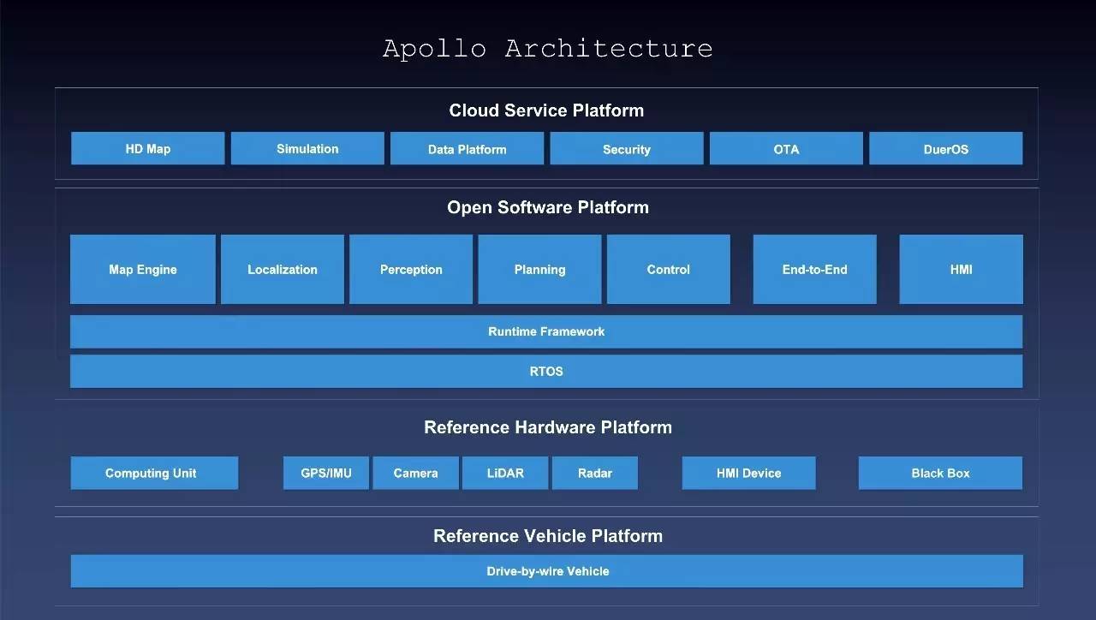Image resolution: width=1096 pixels, height=620 pixels.
Task: Click the Black Box block
Action: pyautogui.click(x=940, y=473)
